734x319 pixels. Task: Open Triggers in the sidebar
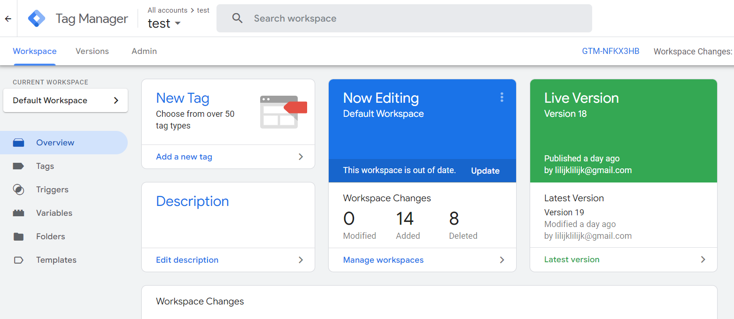pyautogui.click(x=64, y=190)
